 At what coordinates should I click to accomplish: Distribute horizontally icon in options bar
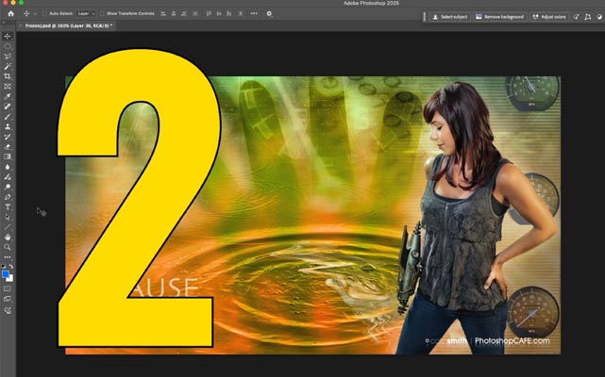click(195, 13)
